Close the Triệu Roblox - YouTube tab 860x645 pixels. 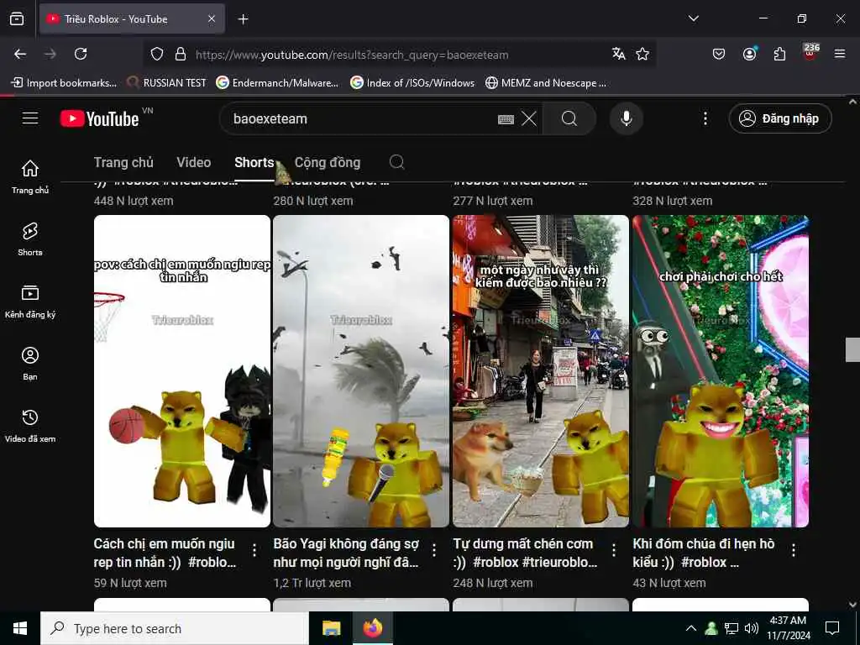212,18
